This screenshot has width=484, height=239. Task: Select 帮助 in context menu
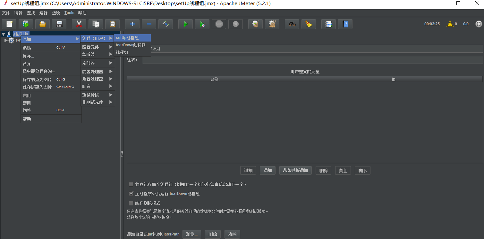pos(51,119)
